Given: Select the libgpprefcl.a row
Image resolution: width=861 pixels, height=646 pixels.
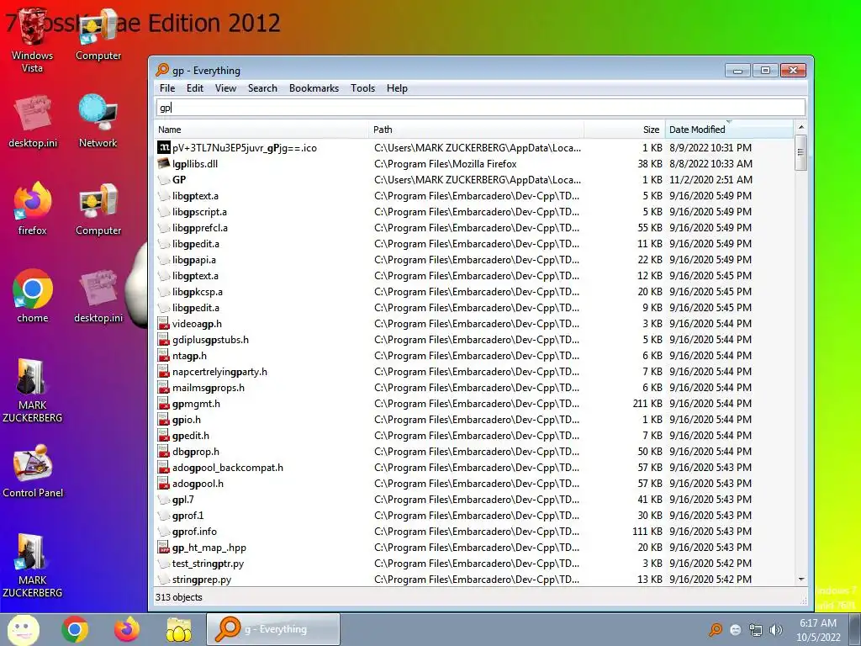Looking at the screenshot, I should tap(474, 227).
